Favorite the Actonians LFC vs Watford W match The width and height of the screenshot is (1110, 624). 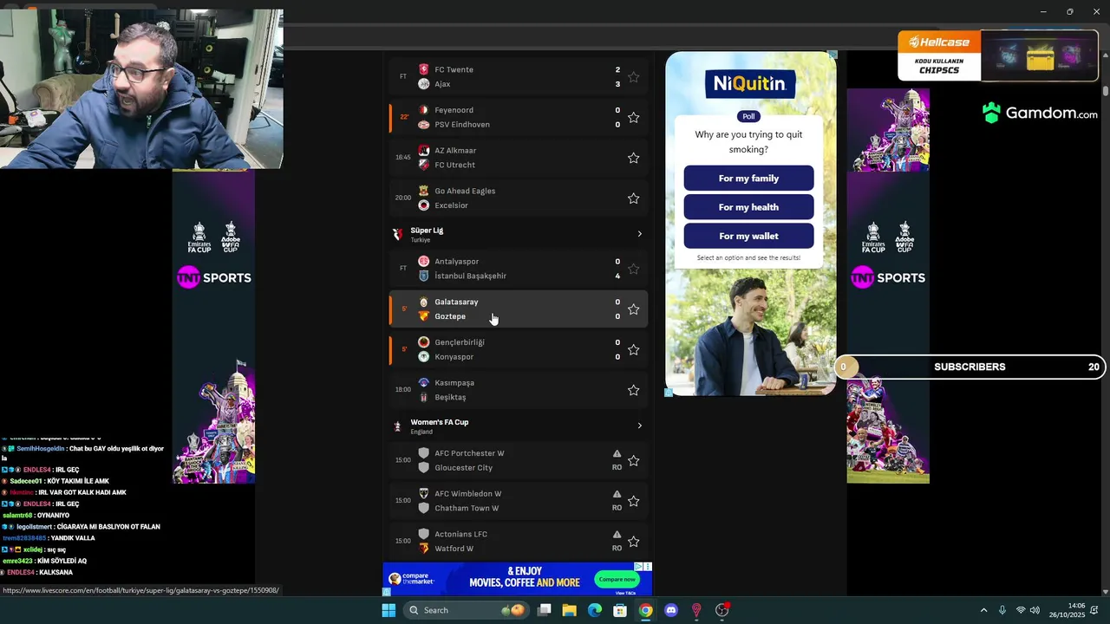pos(634,542)
